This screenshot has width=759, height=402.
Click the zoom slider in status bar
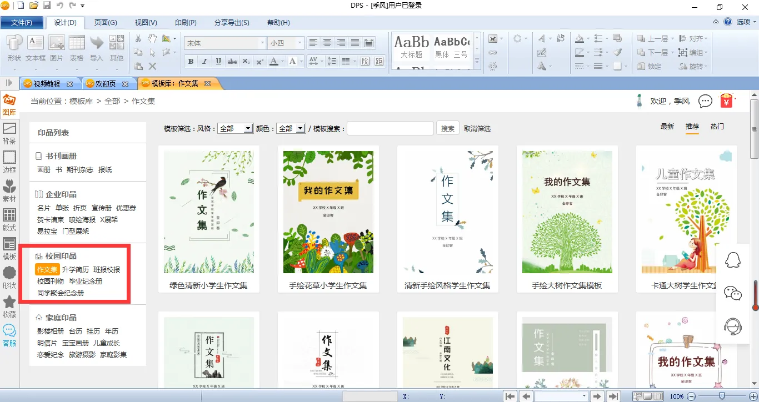click(x=722, y=396)
